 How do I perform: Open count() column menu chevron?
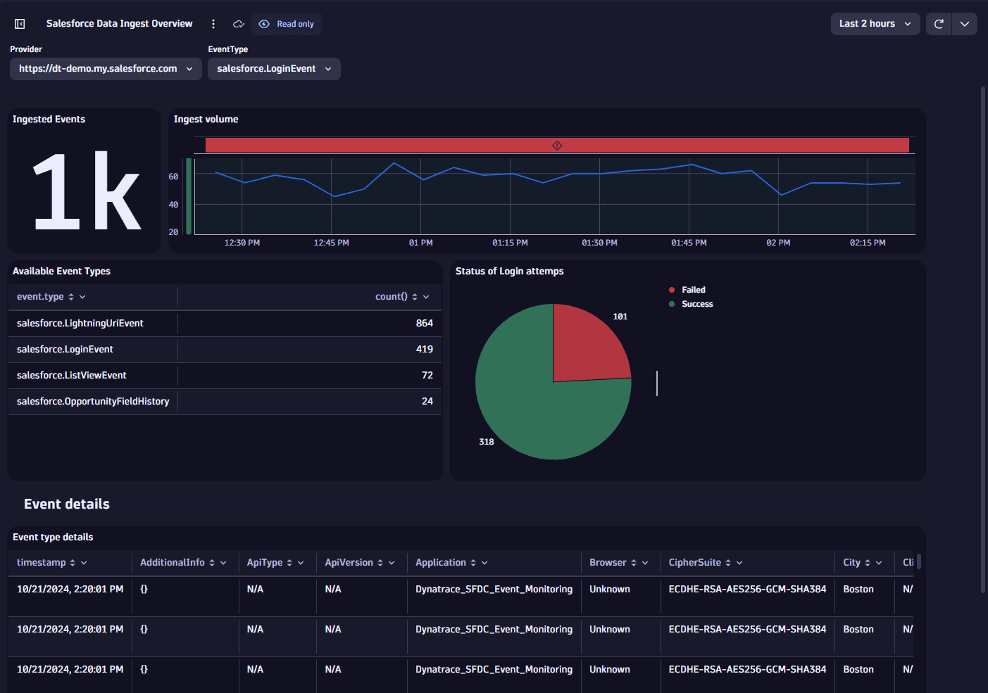426,297
